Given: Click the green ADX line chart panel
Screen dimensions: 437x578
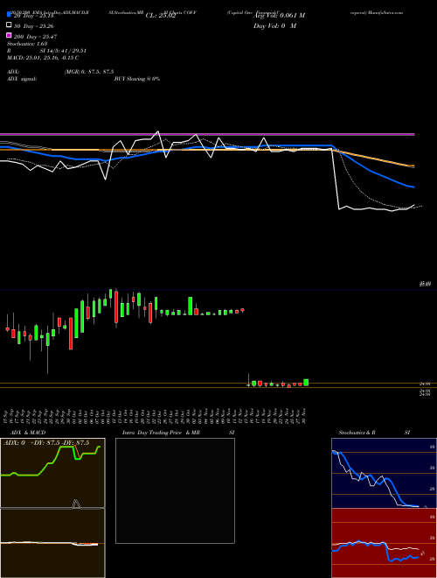Looking at the screenshot, I should pyautogui.click(x=52, y=473).
